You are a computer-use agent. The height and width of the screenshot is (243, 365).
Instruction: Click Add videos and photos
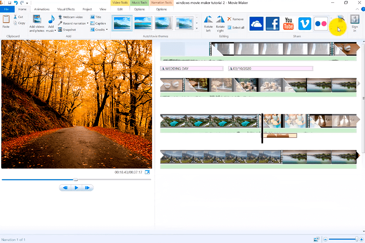(x=37, y=24)
